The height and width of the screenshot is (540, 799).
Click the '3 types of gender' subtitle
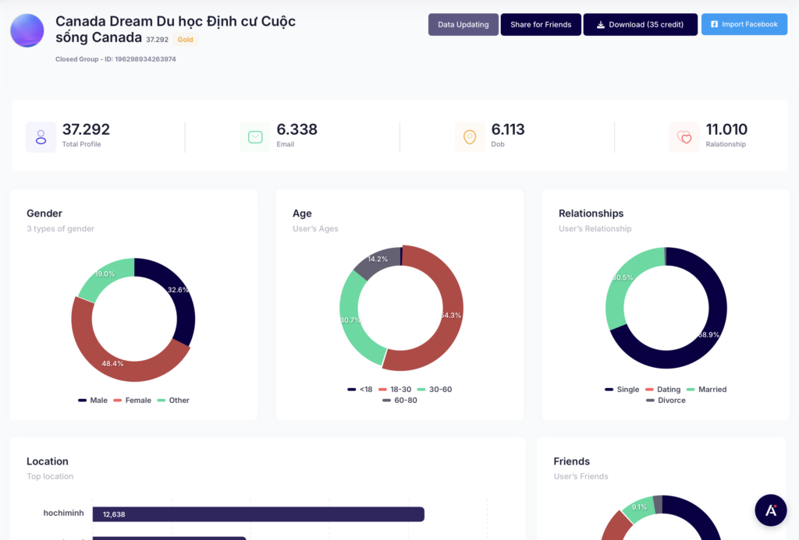point(61,228)
